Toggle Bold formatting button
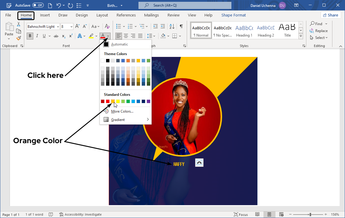This screenshot has height=218, width=345. (x=30, y=36)
